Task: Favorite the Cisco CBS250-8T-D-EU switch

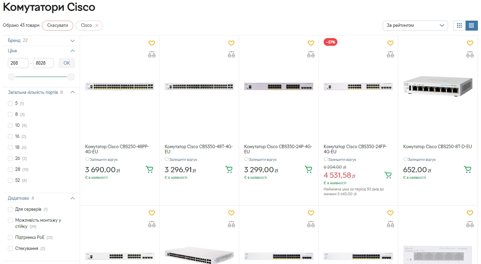Action: pyautogui.click(x=470, y=43)
